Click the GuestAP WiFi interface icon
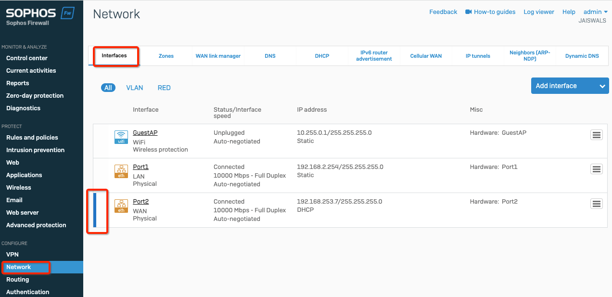 coord(121,137)
